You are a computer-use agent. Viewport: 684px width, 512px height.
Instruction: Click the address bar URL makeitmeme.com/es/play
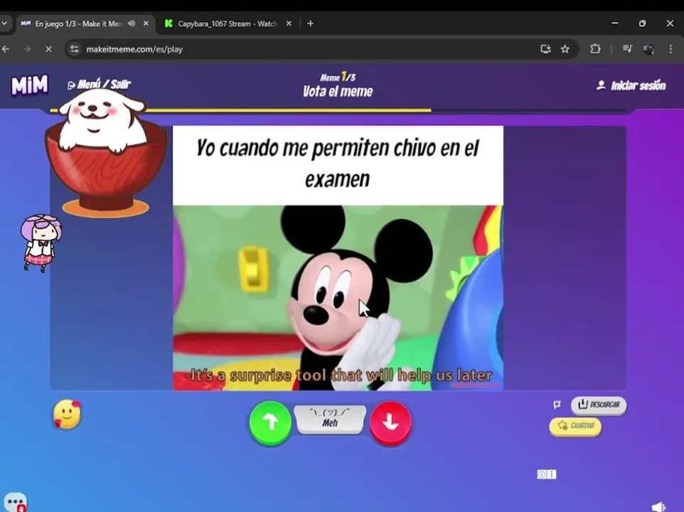point(134,49)
